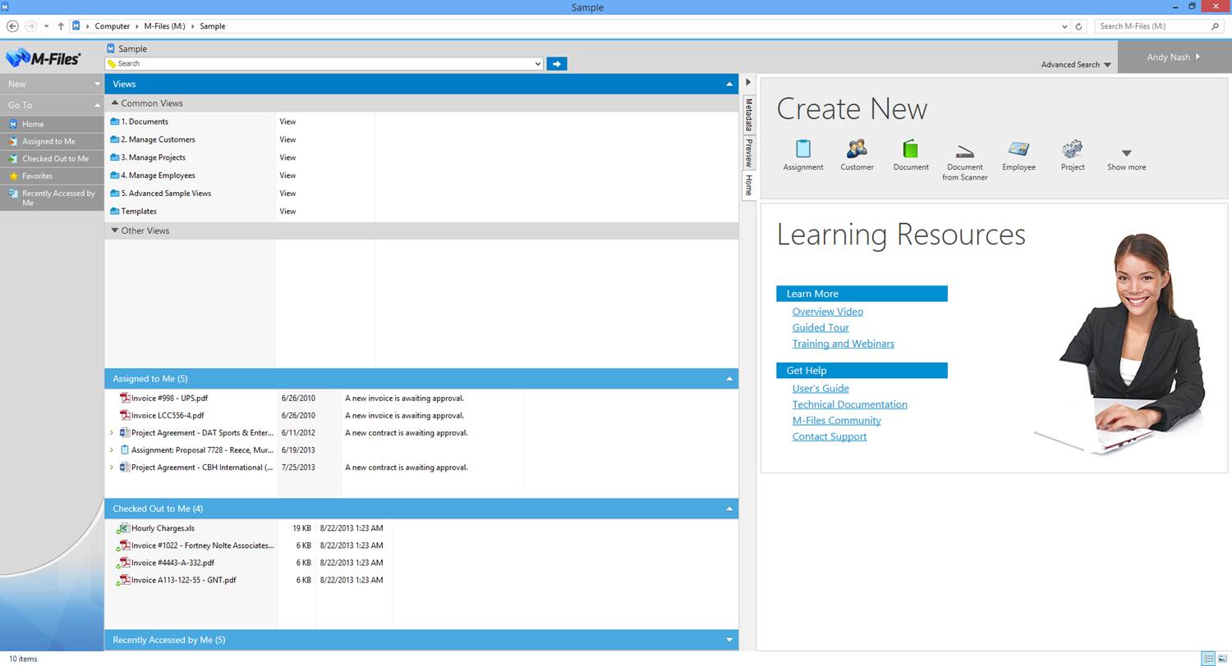Viewport: 1232px width, 666px height.
Task: Open the User's Guide link
Action: point(821,388)
